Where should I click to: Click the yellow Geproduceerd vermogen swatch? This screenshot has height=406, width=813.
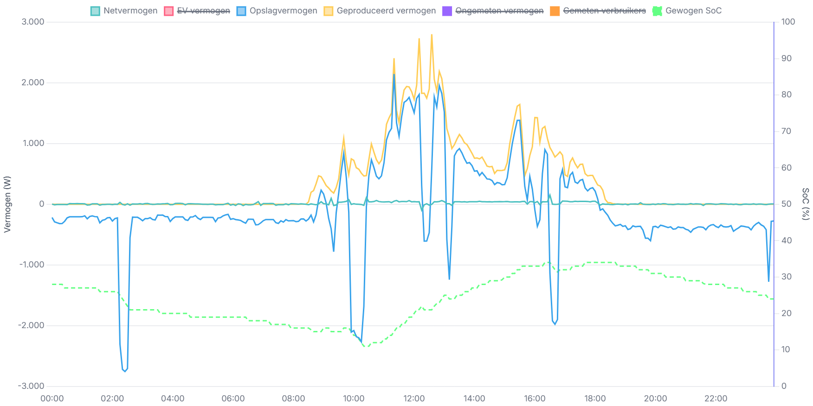(x=328, y=11)
